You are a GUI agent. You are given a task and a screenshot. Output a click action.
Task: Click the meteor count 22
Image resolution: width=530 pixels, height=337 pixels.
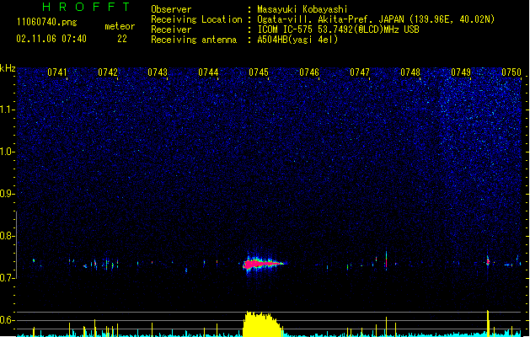(x=122, y=39)
